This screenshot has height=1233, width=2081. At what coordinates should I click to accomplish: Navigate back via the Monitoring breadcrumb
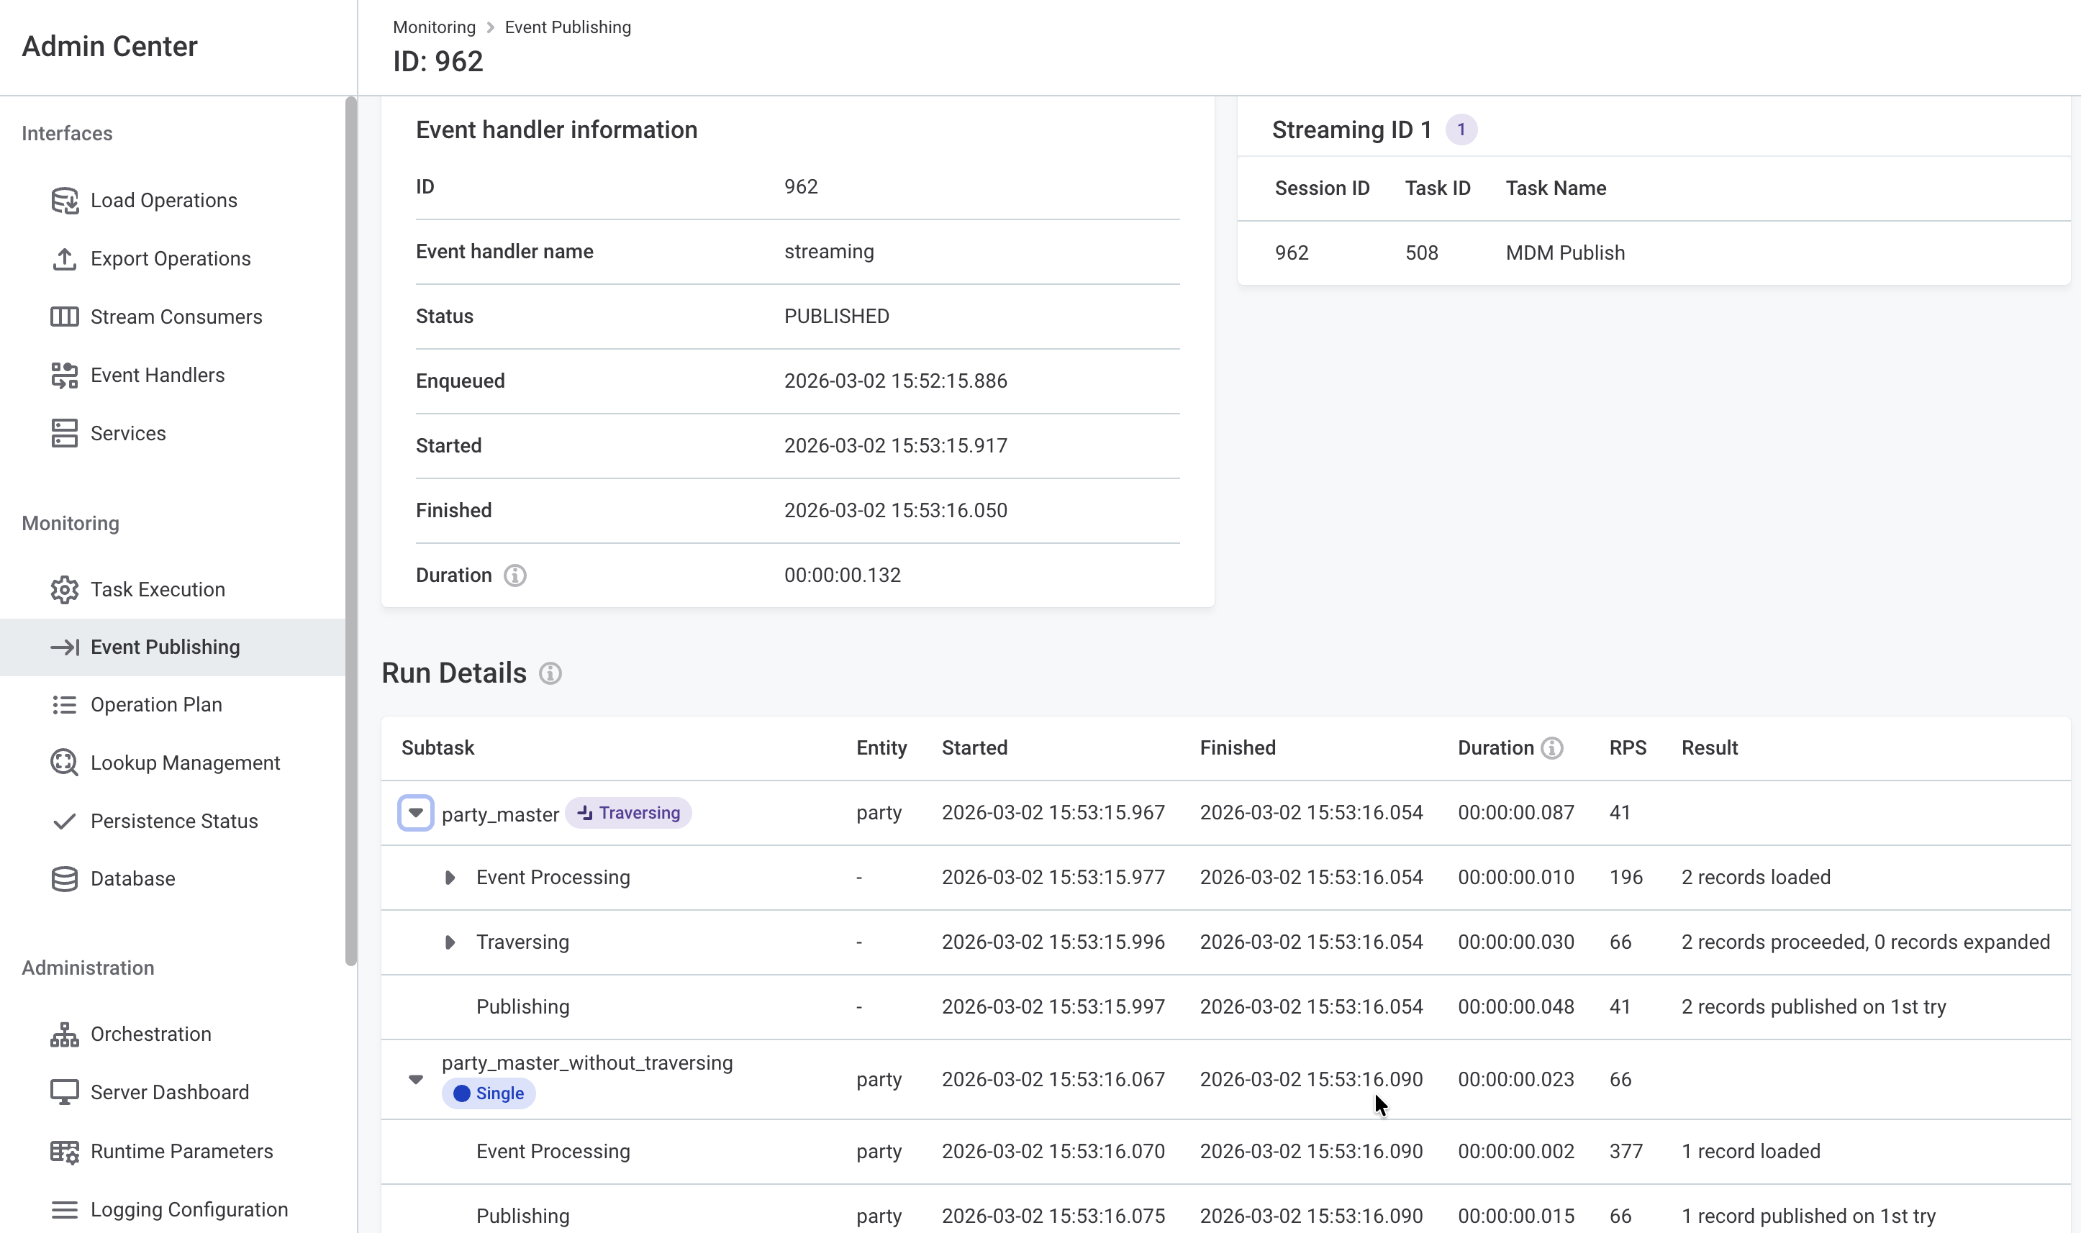click(x=433, y=27)
